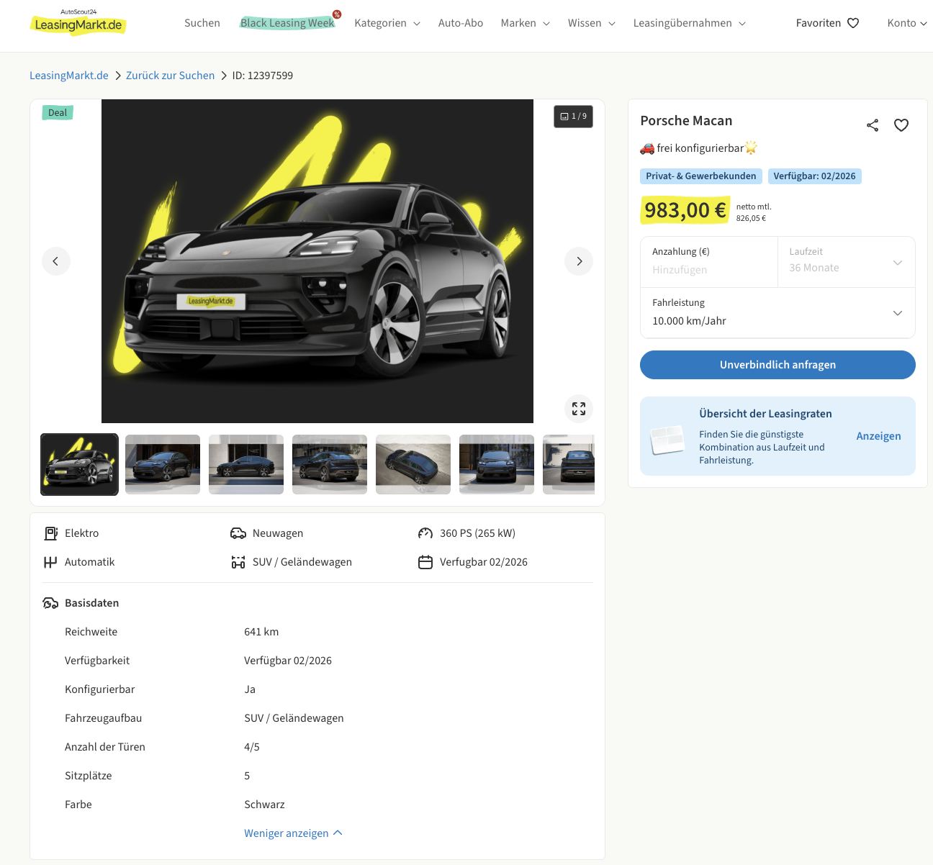Open the Fahrleistung 10.000 km/Jahr dropdown
This screenshot has height=865, width=933.
(x=777, y=313)
